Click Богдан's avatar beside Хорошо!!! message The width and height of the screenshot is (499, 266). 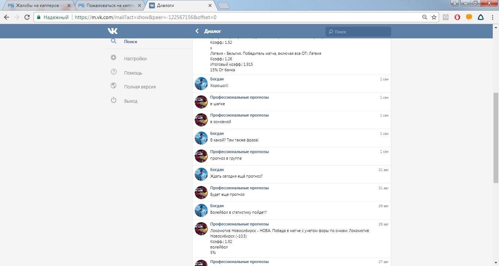201,84
